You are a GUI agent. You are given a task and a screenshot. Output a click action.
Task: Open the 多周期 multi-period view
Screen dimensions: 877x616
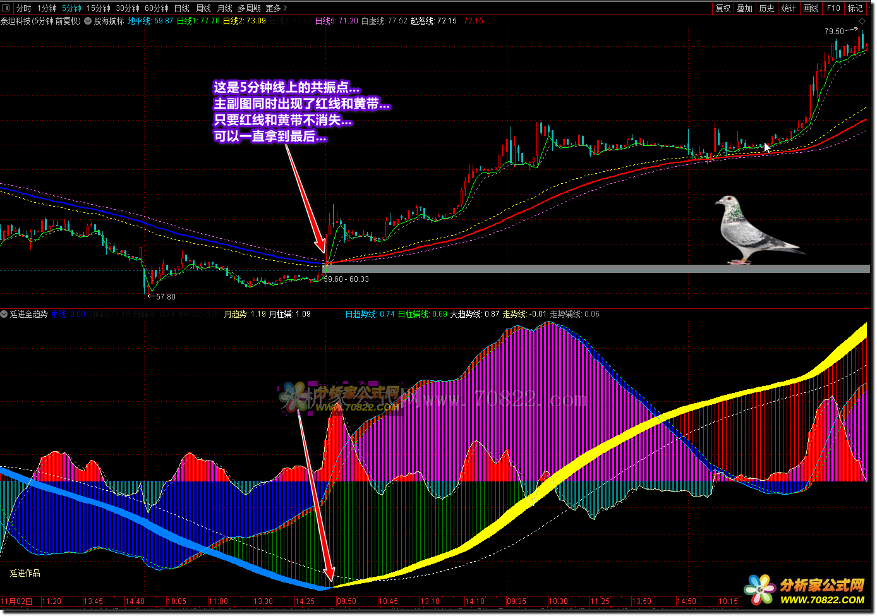(249, 8)
